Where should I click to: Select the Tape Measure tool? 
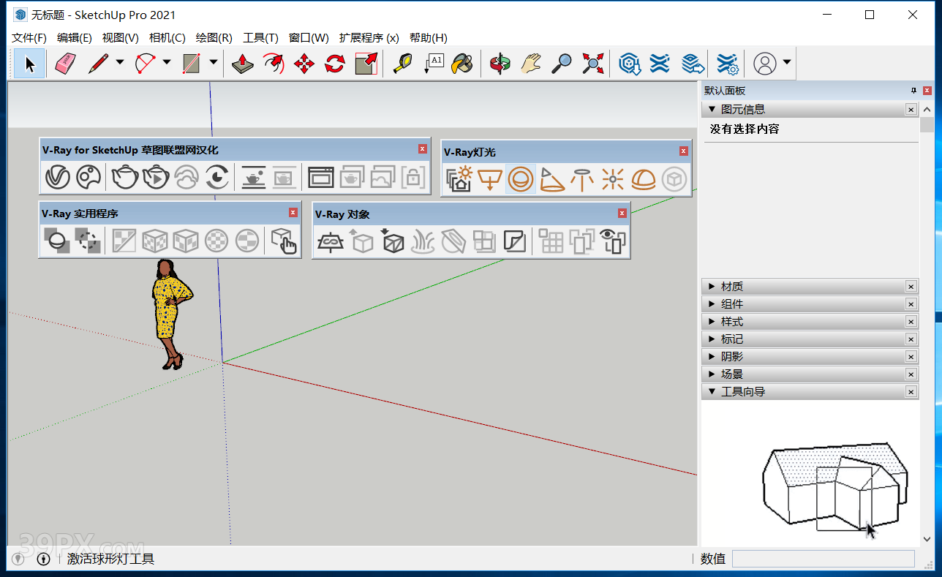402,64
